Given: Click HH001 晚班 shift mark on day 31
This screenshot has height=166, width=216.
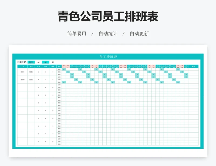Looking at the screenshot, I should coord(186,74).
